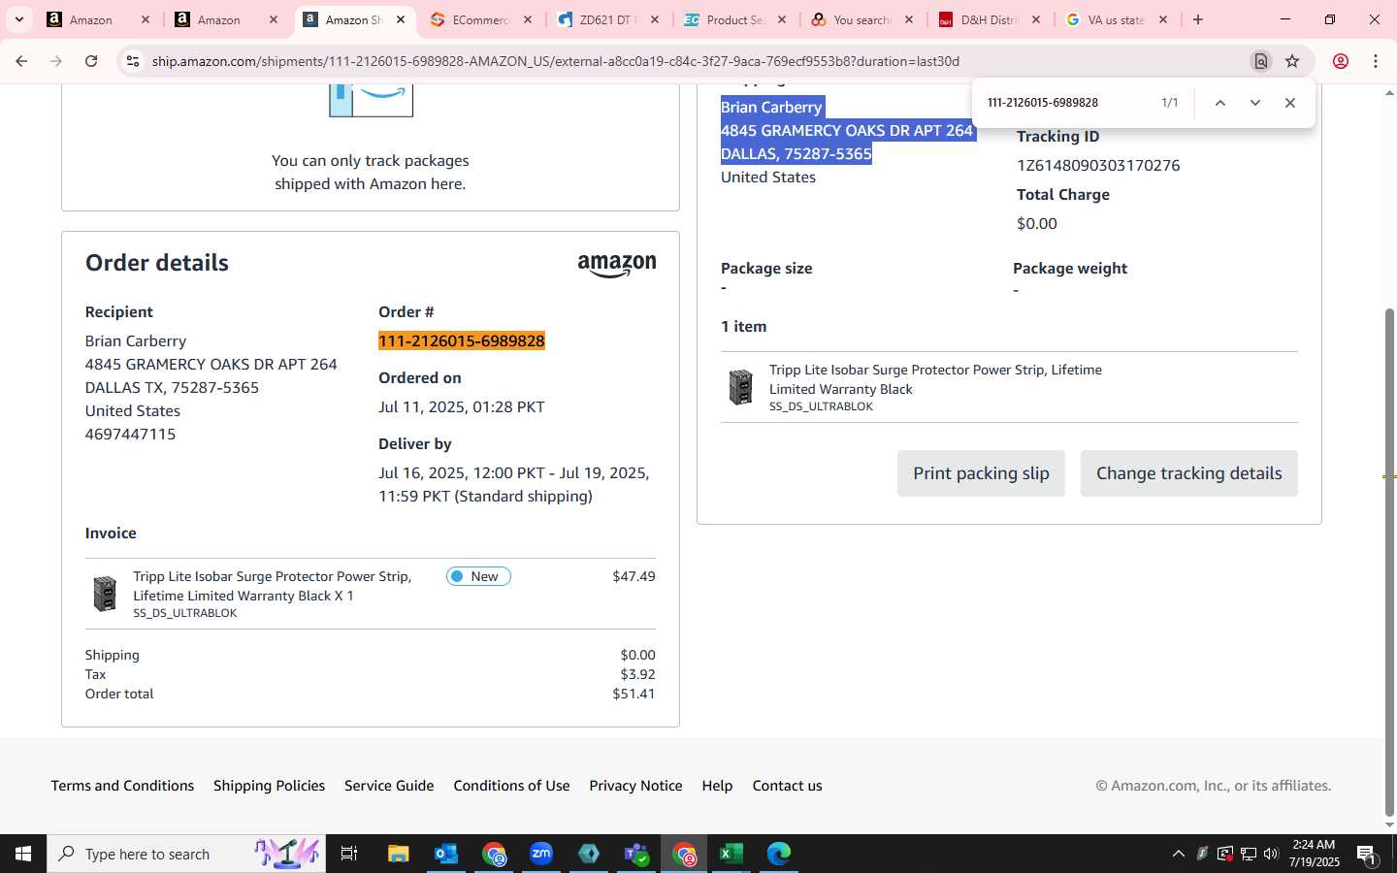Open the Privacy Notice link
Viewport: 1397px width, 873px height.
click(x=635, y=786)
